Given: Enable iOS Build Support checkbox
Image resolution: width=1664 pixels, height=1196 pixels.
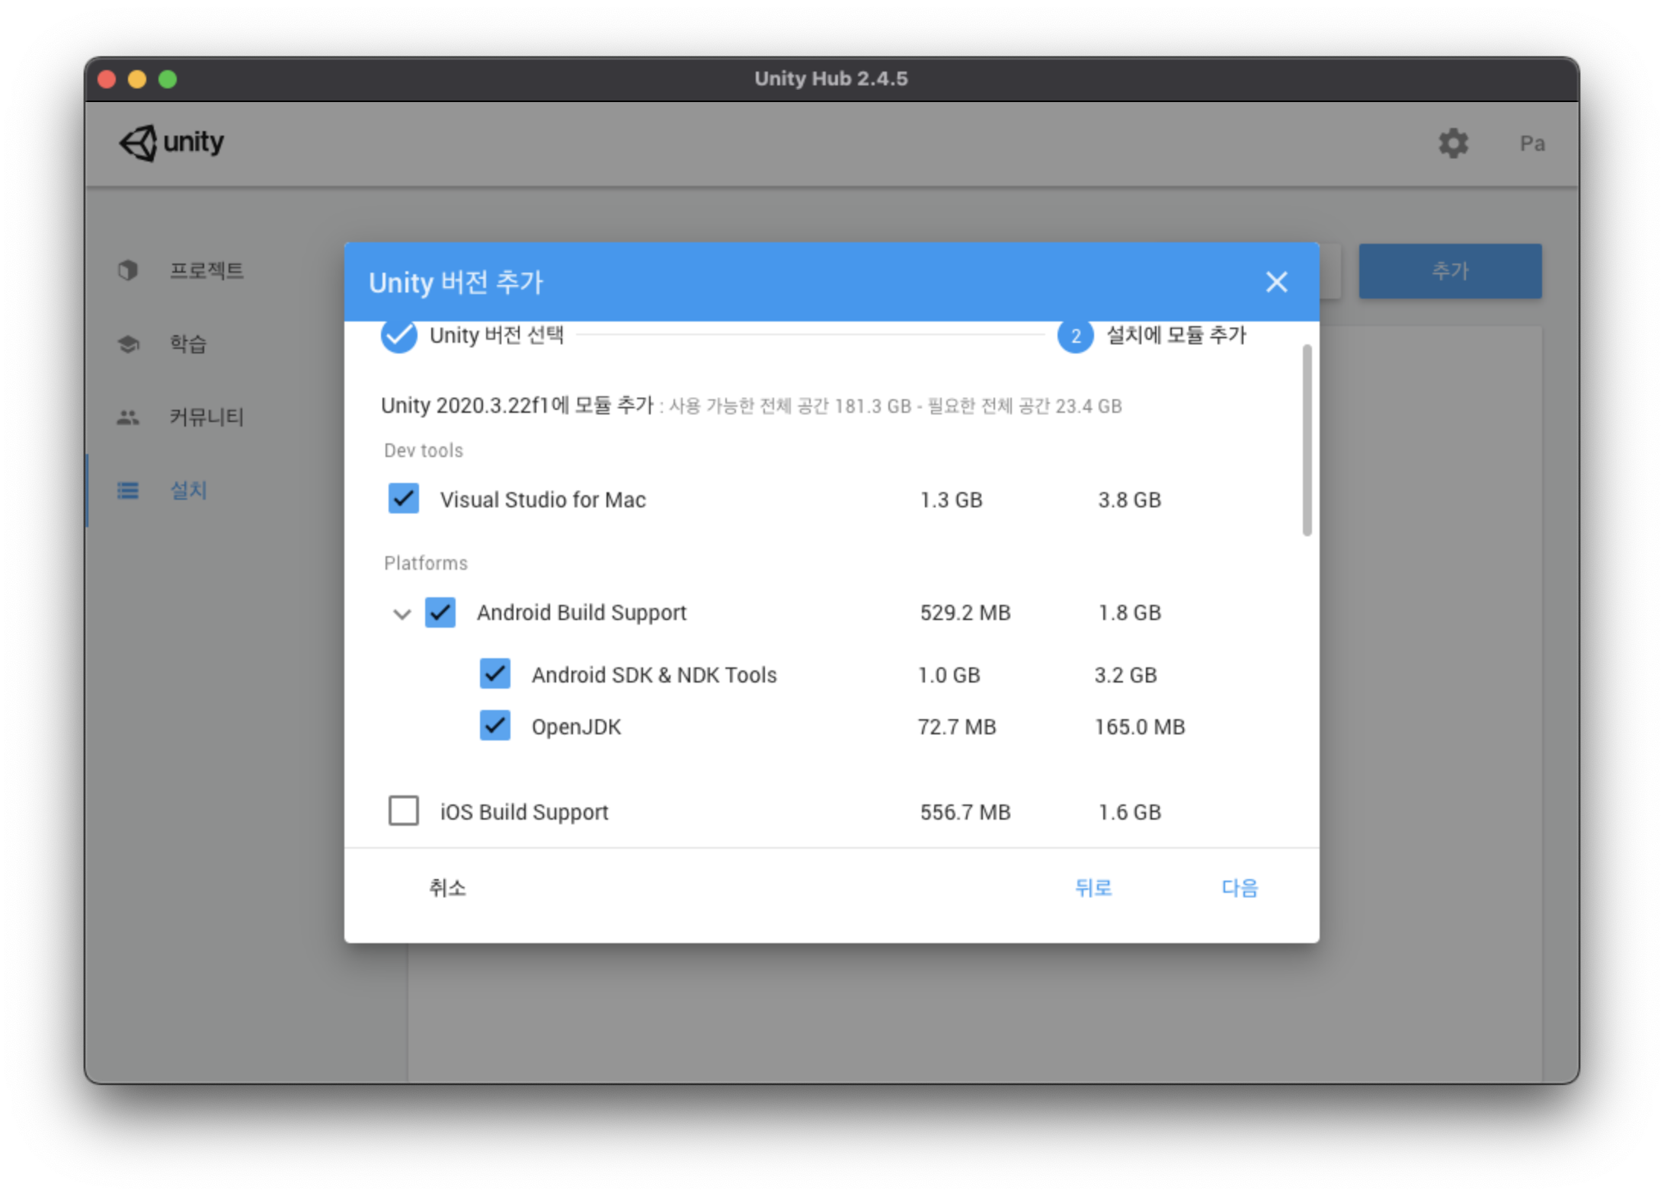Looking at the screenshot, I should coord(403,811).
